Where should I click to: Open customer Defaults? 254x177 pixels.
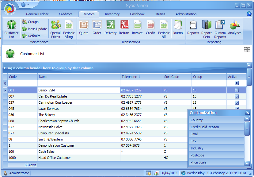31,36
